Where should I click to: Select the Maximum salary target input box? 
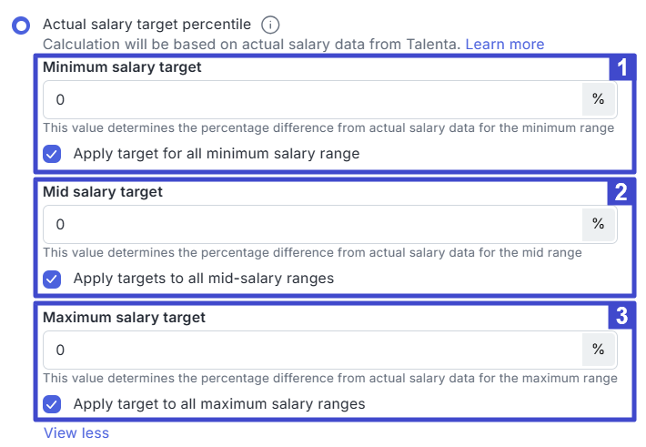click(309, 350)
